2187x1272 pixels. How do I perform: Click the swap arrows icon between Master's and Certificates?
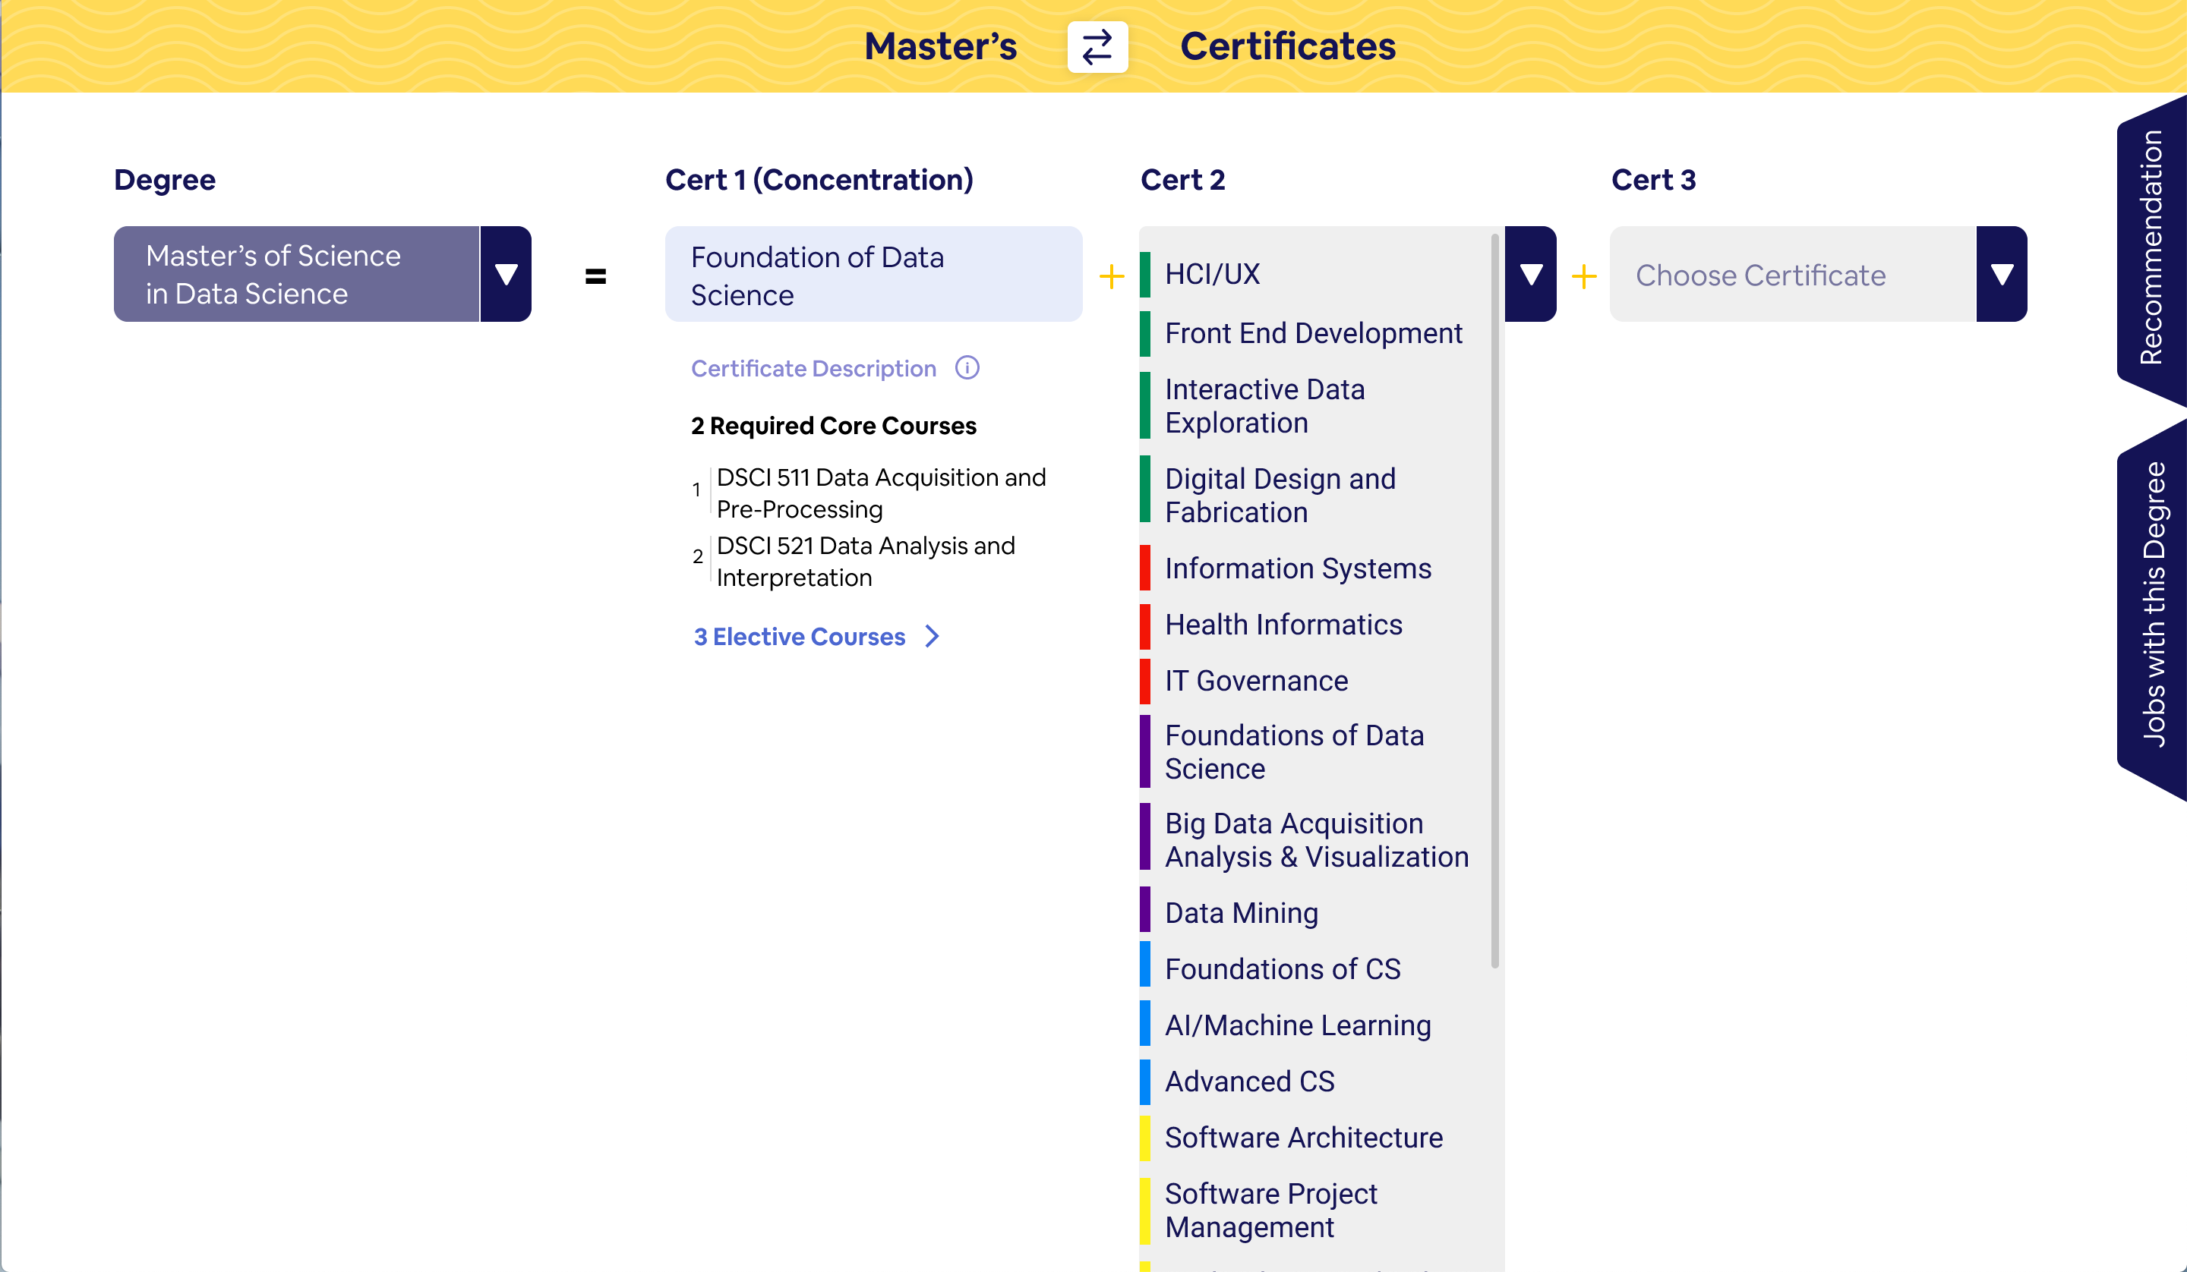1097,47
